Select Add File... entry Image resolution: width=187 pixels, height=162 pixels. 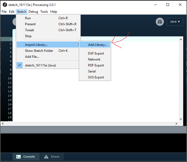point(48,57)
